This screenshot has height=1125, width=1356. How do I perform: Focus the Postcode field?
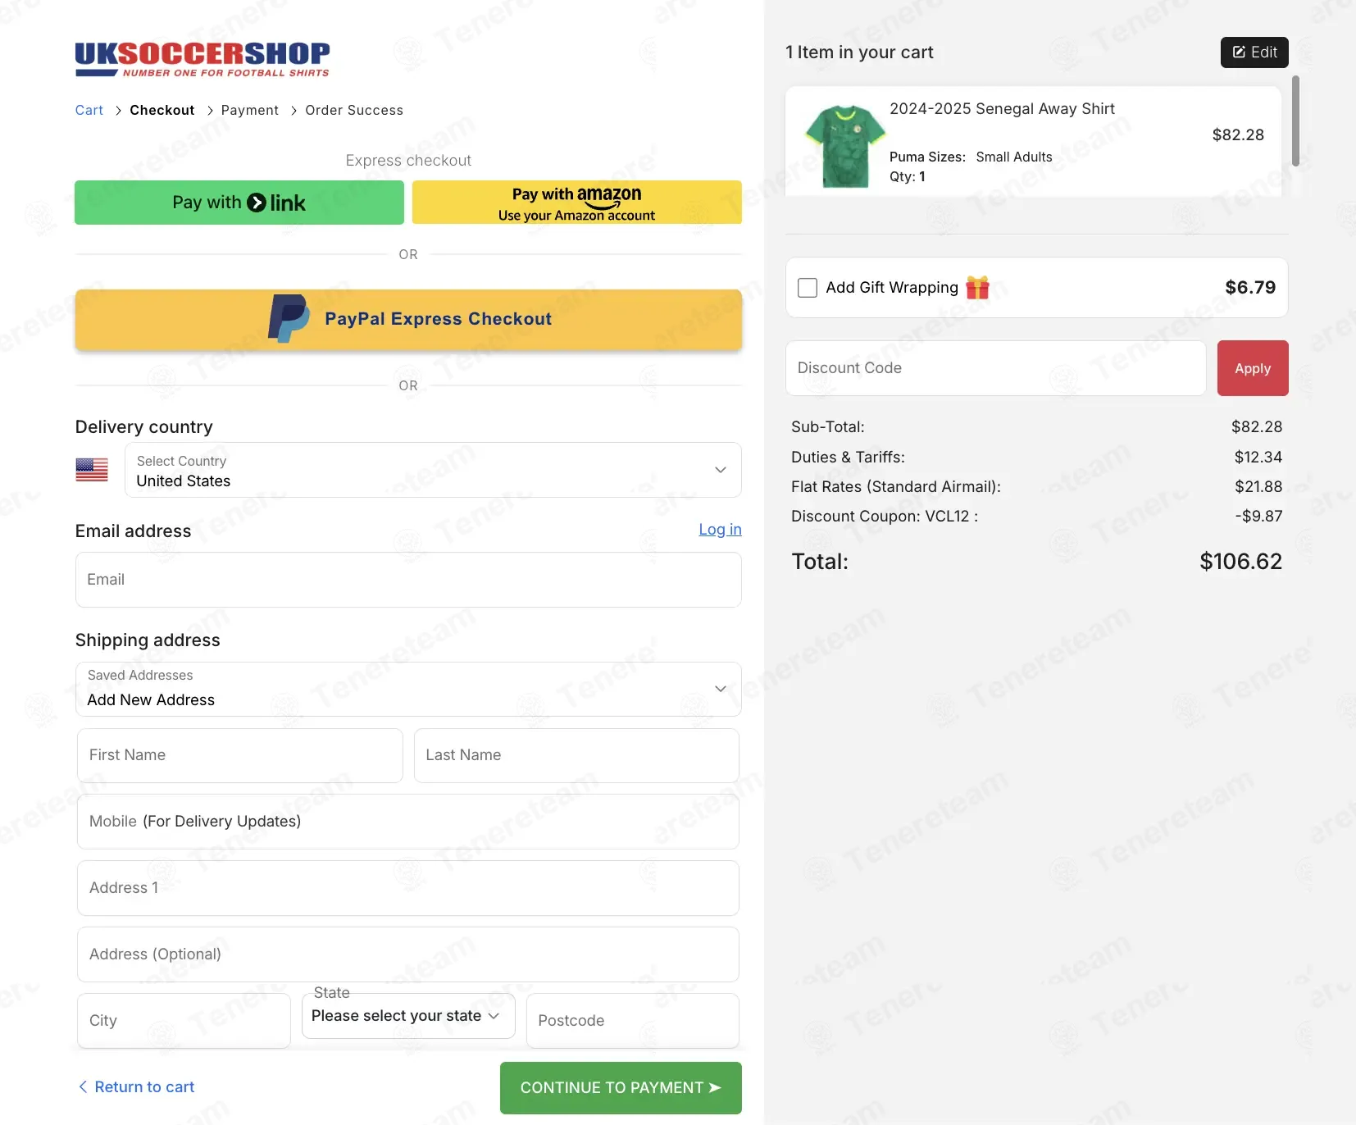click(x=633, y=1021)
